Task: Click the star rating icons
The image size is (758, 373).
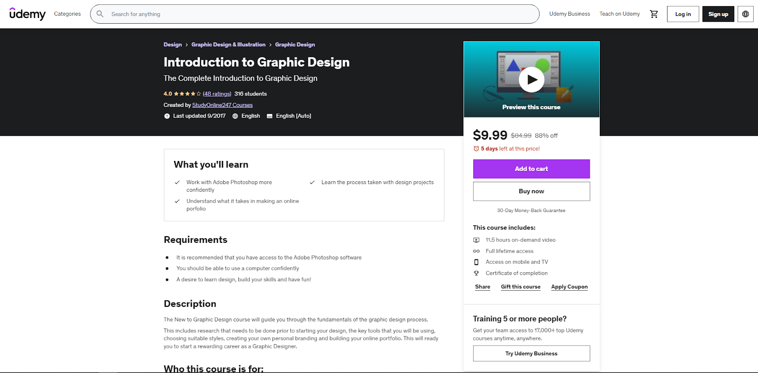Action: point(187,94)
